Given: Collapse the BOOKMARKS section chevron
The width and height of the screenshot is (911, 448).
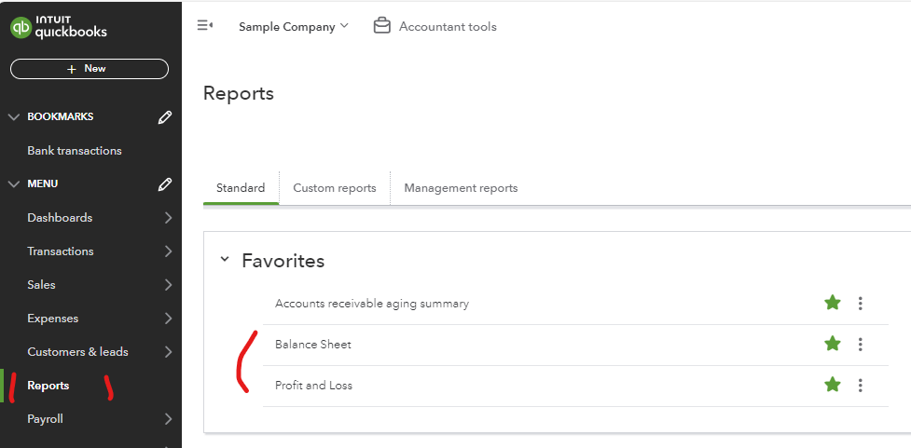Looking at the screenshot, I should coord(13,117).
